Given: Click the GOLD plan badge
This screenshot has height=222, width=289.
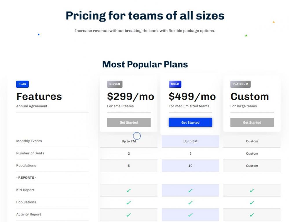Looking at the screenshot, I should [x=175, y=84].
